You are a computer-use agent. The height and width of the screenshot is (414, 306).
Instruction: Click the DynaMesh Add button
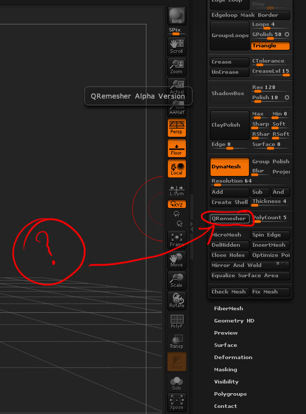tap(230, 192)
